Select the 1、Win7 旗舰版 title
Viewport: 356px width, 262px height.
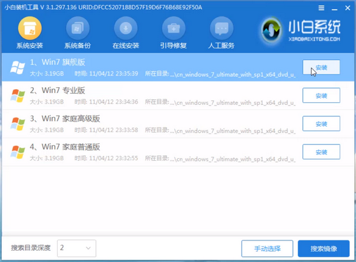pyautogui.click(x=57, y=62)
